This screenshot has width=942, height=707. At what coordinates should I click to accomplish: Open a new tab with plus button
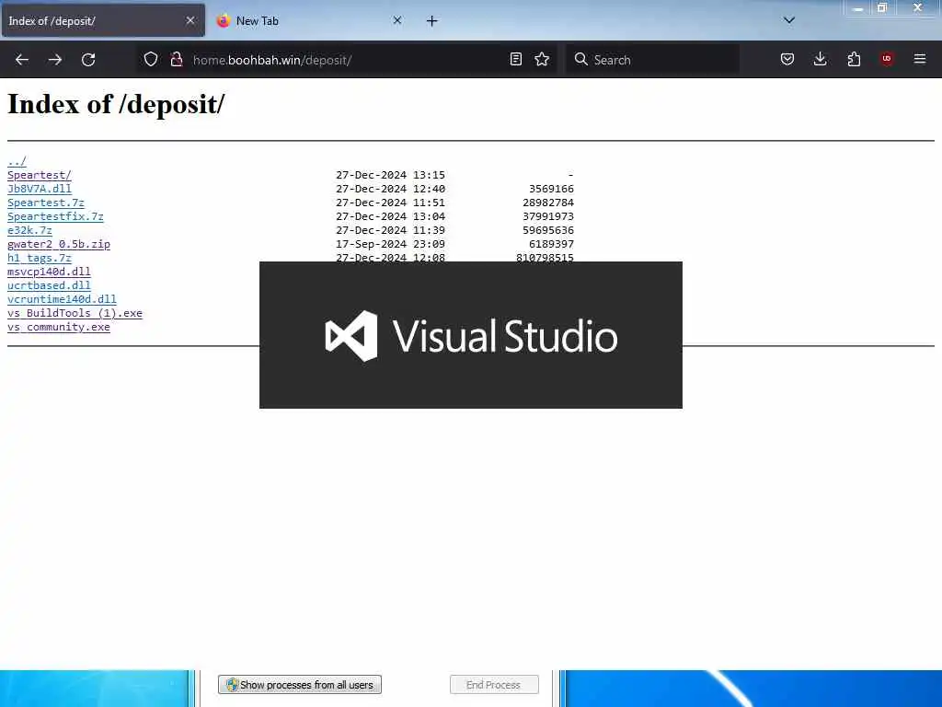(x=432, y=21)
